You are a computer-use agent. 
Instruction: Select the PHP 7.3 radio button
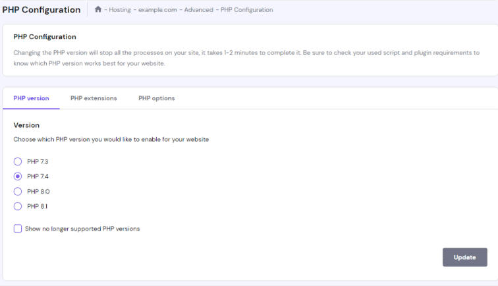click(x=18, y=161)
